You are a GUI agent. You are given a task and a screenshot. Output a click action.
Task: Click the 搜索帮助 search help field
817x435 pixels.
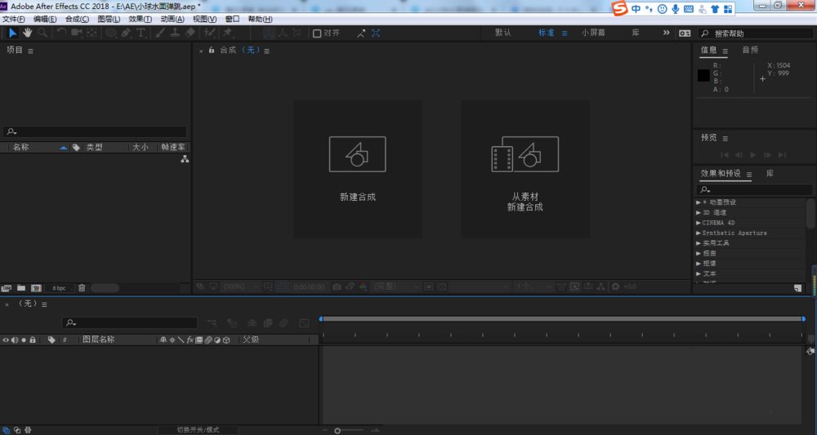(x=756, y=33)
